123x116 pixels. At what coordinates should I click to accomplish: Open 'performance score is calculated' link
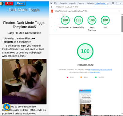tap(100, 69)
